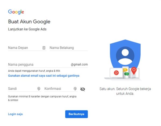This screenshot has width=161, height=126.
Task: Click the 'Buat Akun Google' heading
Action: click(x=29, y=22)
